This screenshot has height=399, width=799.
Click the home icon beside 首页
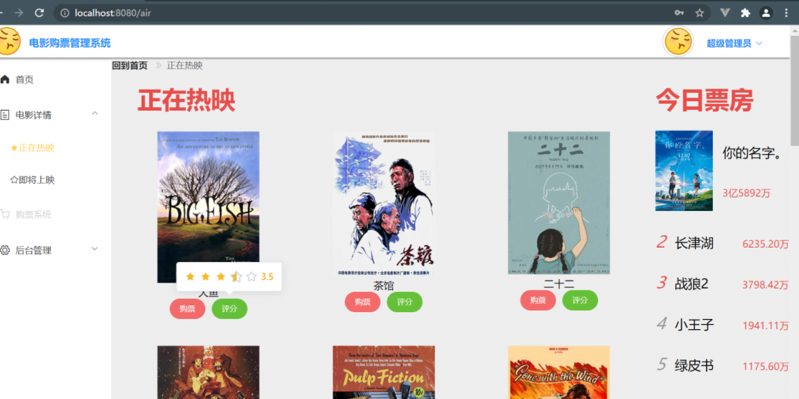[5, 79]
